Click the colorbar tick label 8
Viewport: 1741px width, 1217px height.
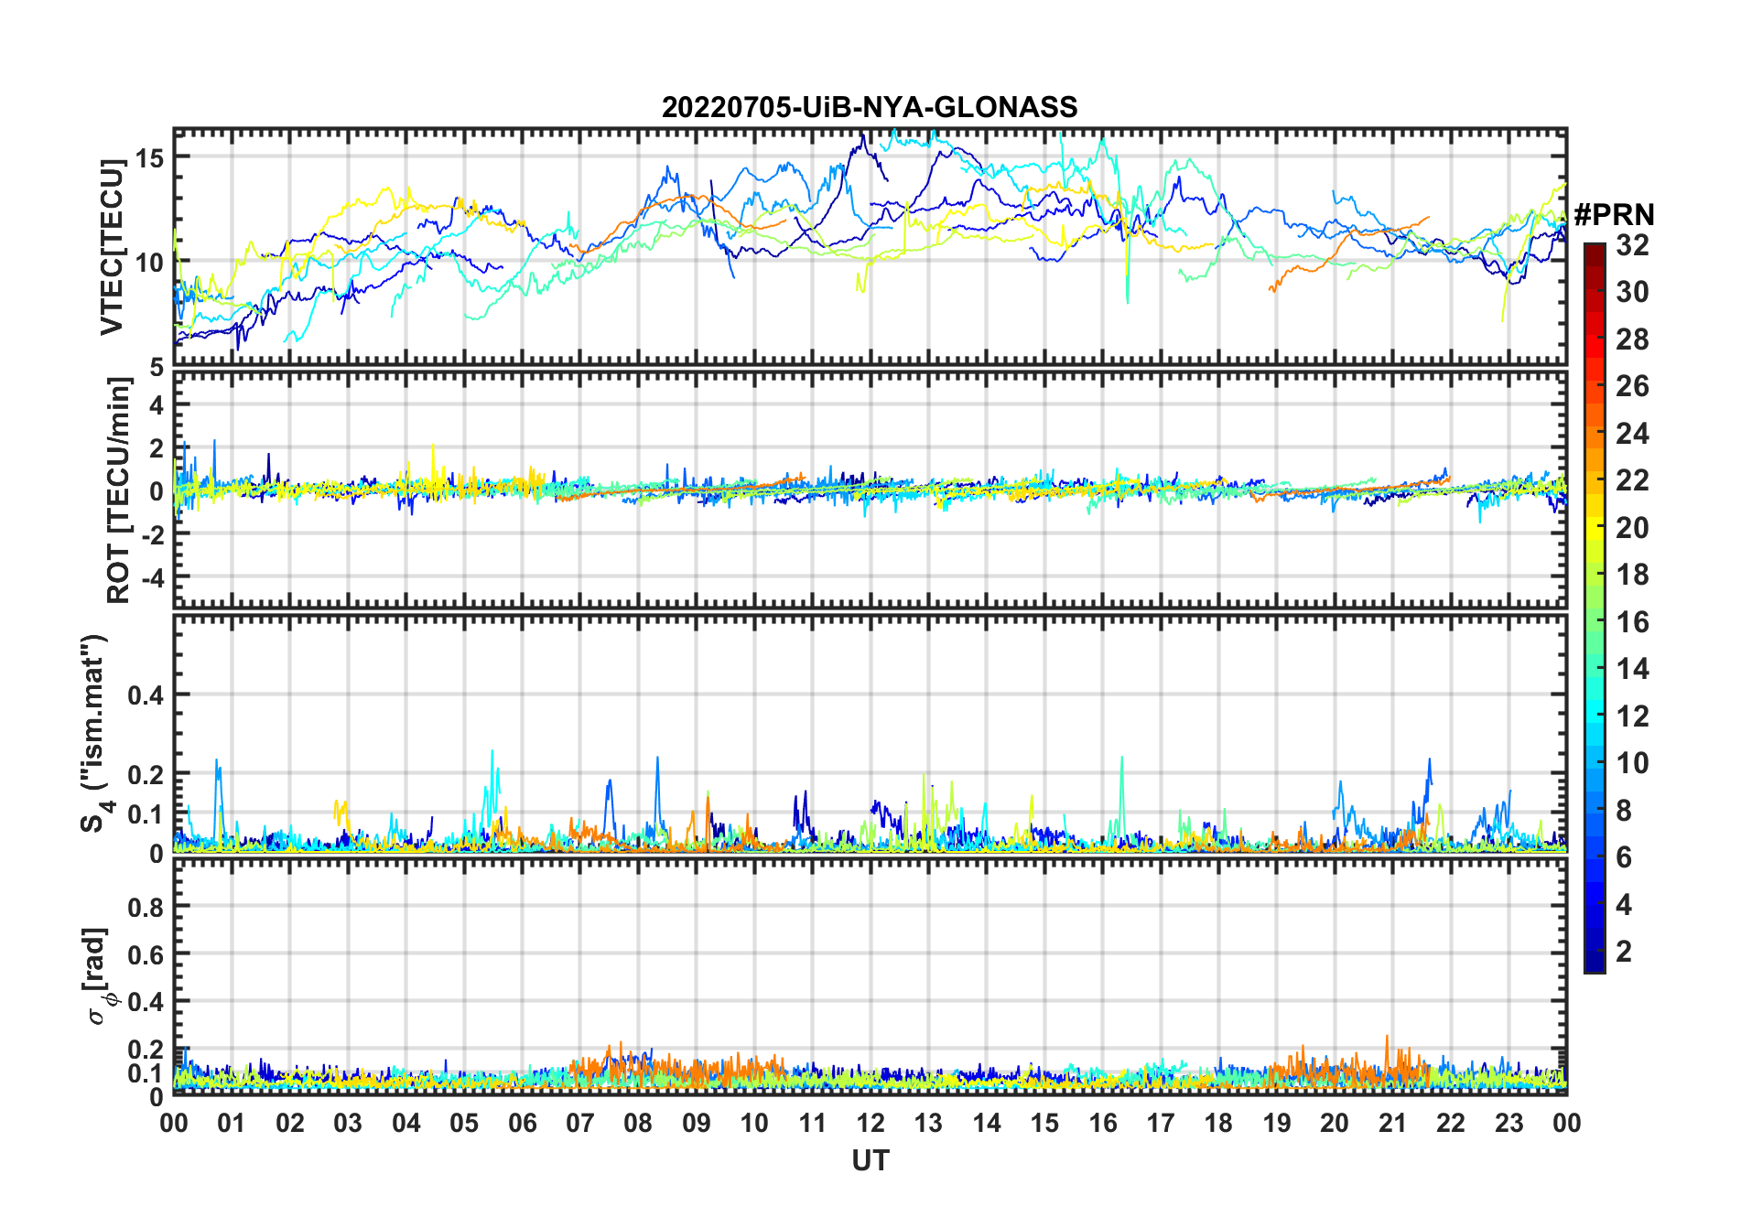coord(1624,811)
